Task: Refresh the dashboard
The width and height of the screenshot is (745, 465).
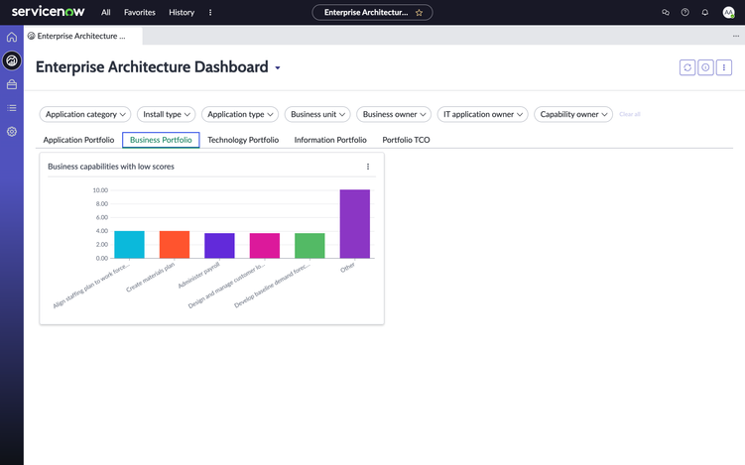Action: 687,67
